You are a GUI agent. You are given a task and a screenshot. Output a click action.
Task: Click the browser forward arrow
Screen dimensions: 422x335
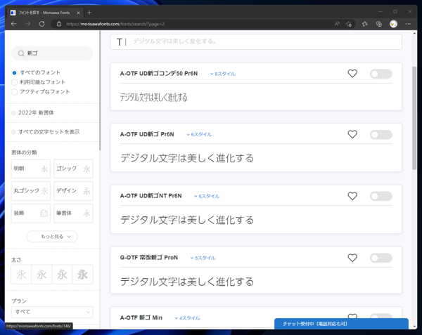point(27,24)
